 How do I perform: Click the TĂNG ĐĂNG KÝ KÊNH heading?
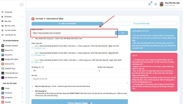click(55, 19)
